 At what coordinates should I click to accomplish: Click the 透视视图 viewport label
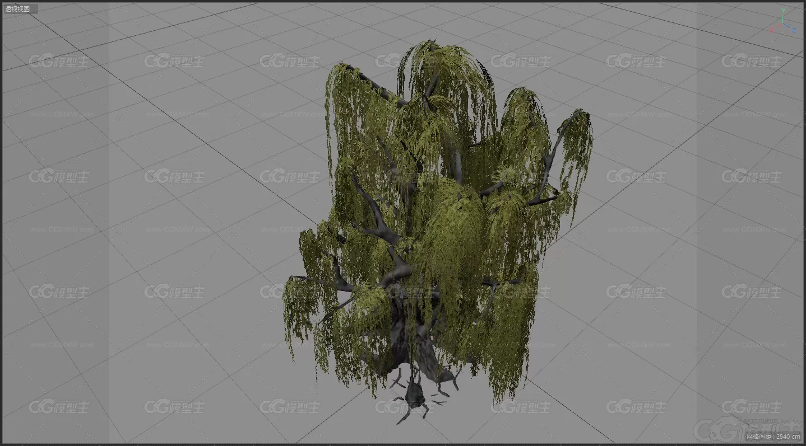point(20,9)
